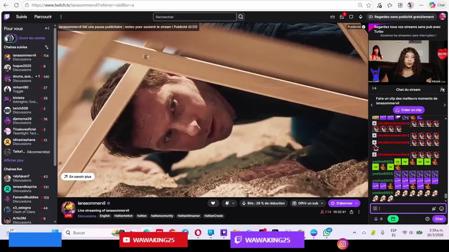
Task: Open the lensandkaycha live channel
Action: tap(27, 189)
